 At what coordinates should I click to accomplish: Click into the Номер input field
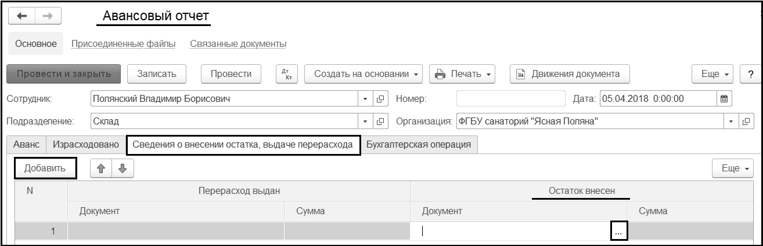pos(510,98)
